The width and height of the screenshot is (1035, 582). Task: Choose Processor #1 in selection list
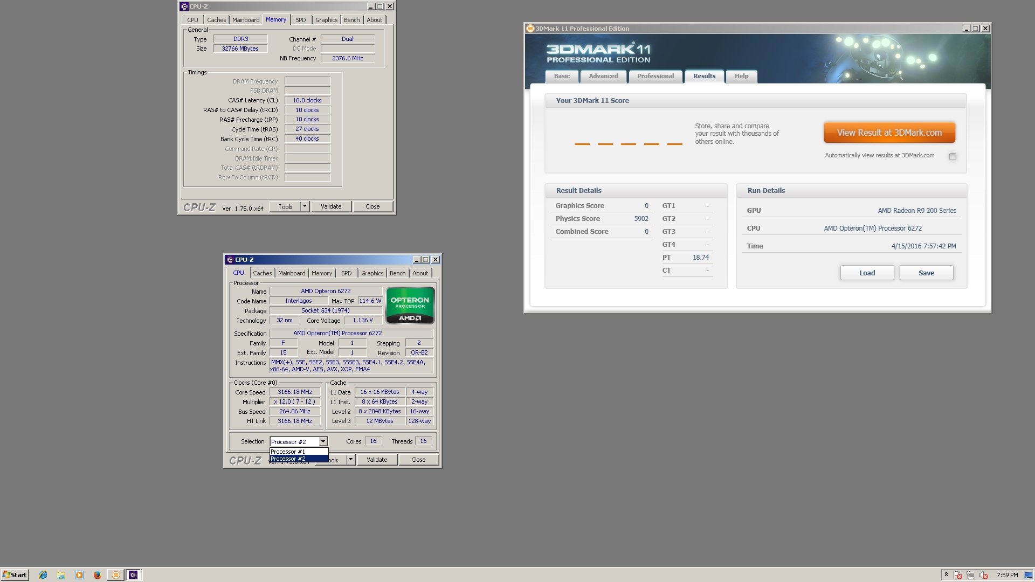[299, 452]
